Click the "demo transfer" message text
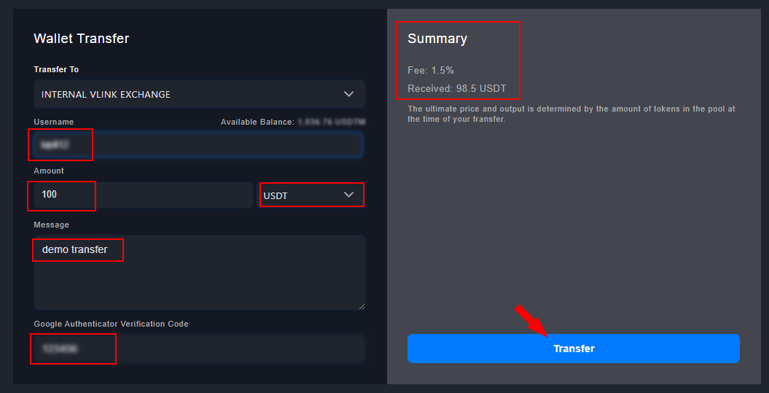Viewport: 769px width, 393px height. pos(74,249)
